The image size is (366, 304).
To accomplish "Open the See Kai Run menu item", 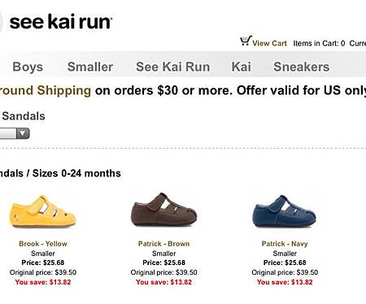I will point(173,67).
